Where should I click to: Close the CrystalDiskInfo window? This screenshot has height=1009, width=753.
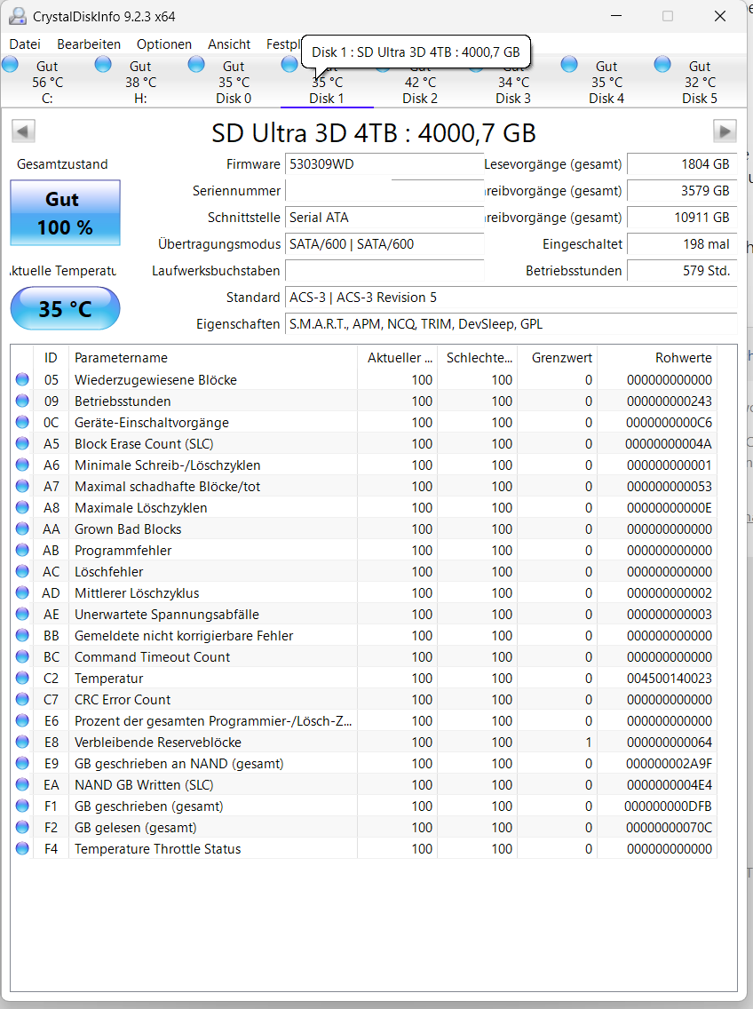tap(720, 16)
